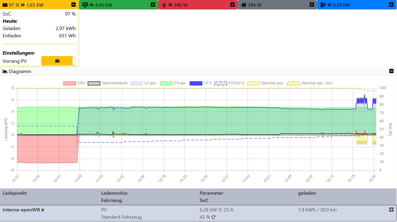
Task: Expand the Interne openWB charge point row
Action: (391, 210)
